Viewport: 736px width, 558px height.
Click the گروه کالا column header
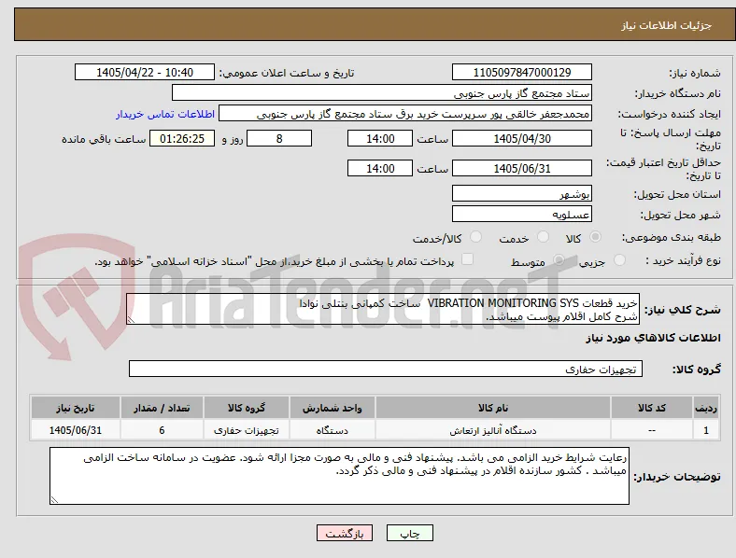point(247,408)
